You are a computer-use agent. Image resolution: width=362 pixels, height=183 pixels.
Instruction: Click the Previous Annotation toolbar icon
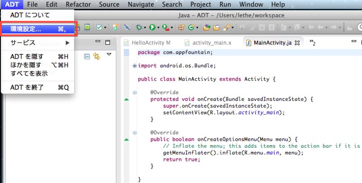pos(298,28)
